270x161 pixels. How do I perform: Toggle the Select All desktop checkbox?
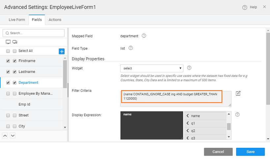(8, 51)
